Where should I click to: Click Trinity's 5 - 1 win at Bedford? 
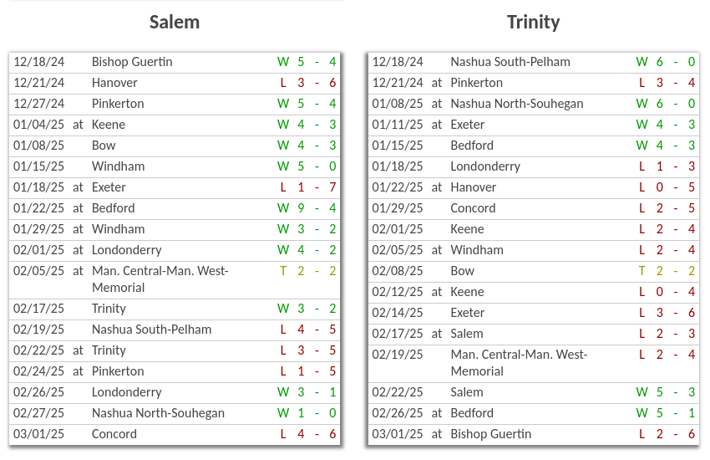(667, 413)
